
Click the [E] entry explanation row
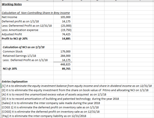(x=75, y=90)
